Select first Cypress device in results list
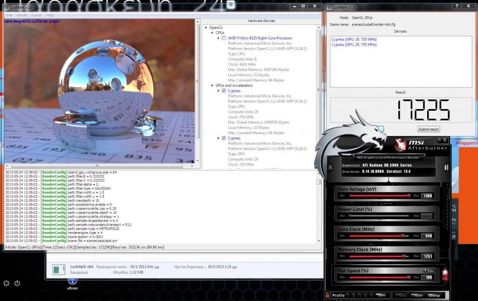This screenshot has height=301, width=478. click(354, 39)
